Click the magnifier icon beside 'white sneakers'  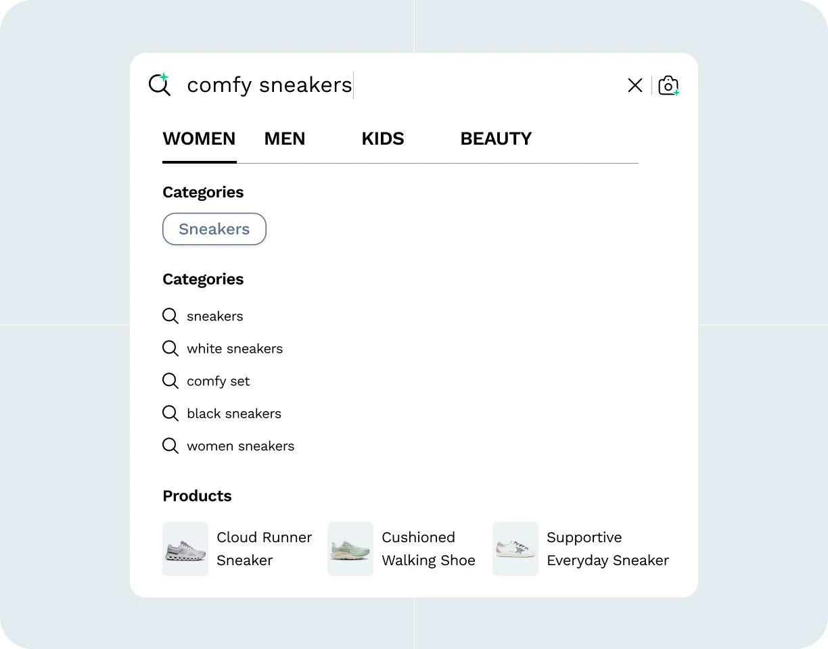170,348
